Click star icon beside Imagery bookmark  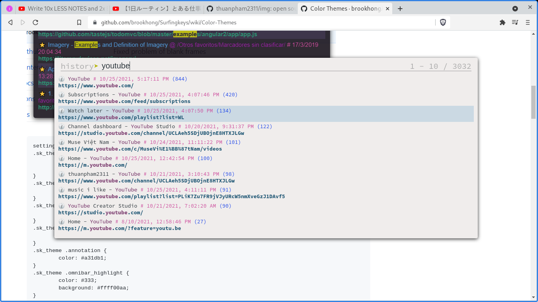point(42,45)
